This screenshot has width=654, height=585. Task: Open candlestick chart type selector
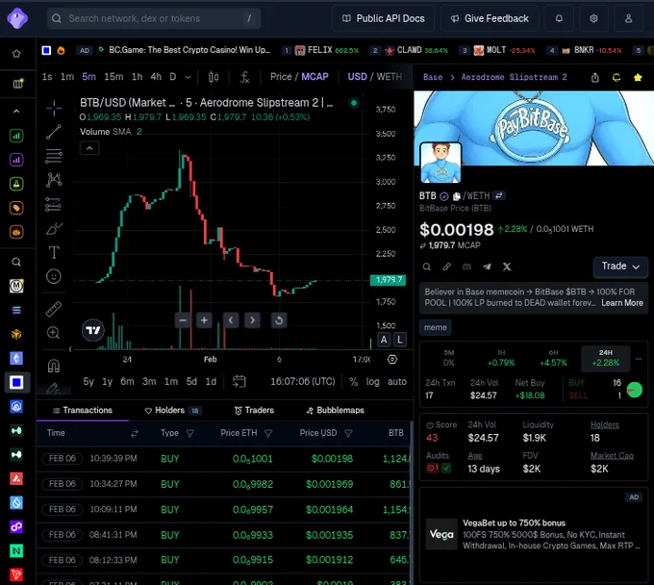click(x=214, y=77)
